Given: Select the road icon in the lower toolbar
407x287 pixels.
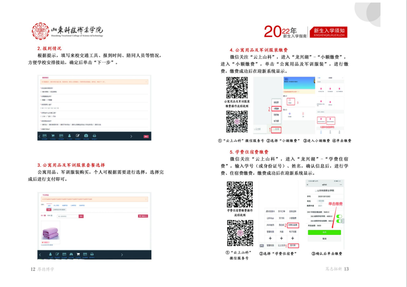Looking at the screenshot, I should click(x=71, y=254).
